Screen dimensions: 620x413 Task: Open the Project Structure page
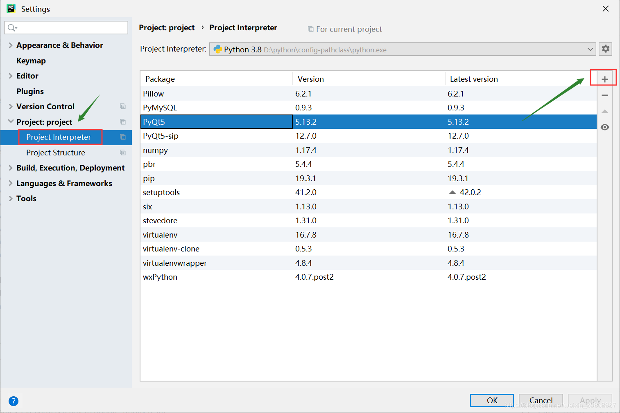(x=56, y=153)
